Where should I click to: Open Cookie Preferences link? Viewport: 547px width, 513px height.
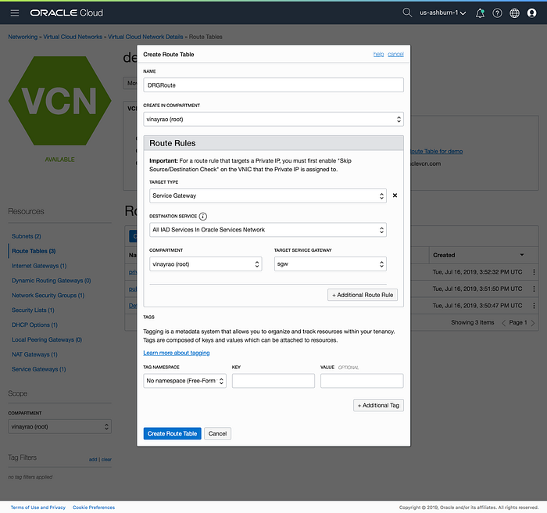tap(94, 508)
